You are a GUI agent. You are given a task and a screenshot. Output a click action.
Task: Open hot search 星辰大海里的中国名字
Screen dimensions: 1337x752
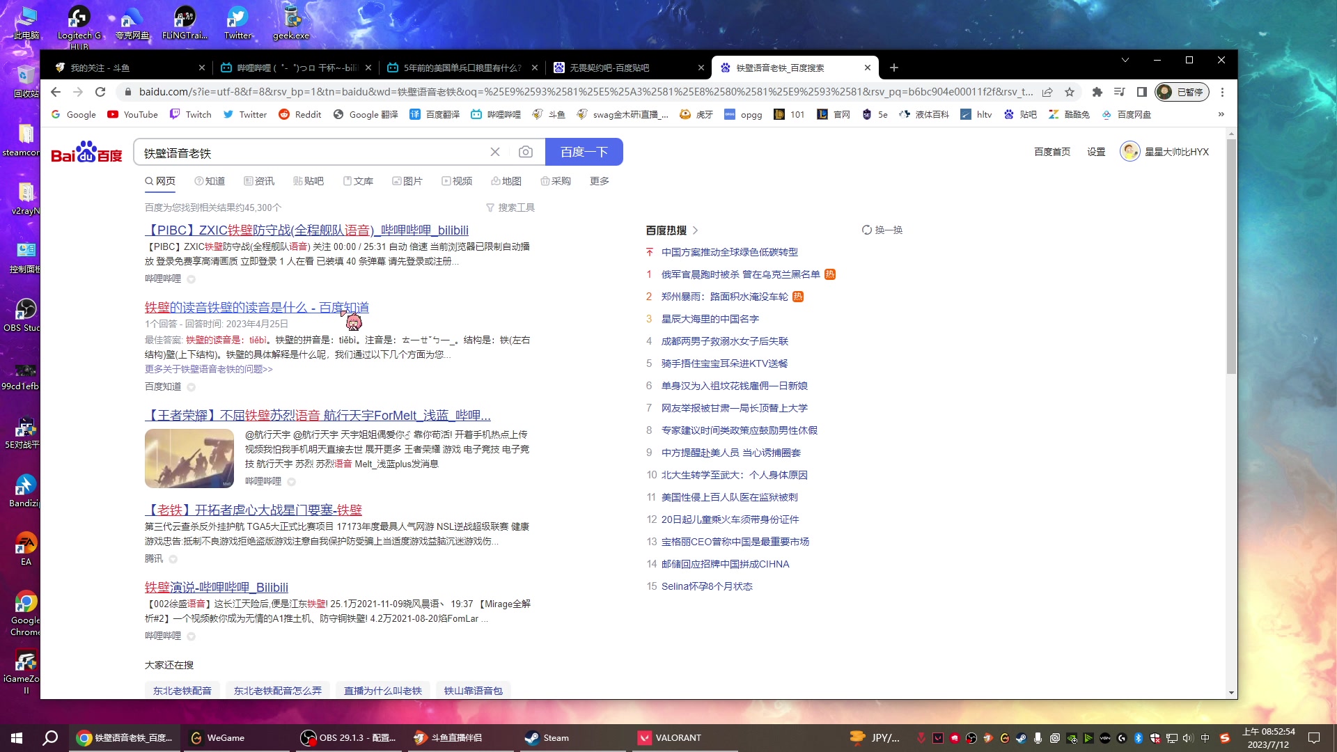click(710, 319)
